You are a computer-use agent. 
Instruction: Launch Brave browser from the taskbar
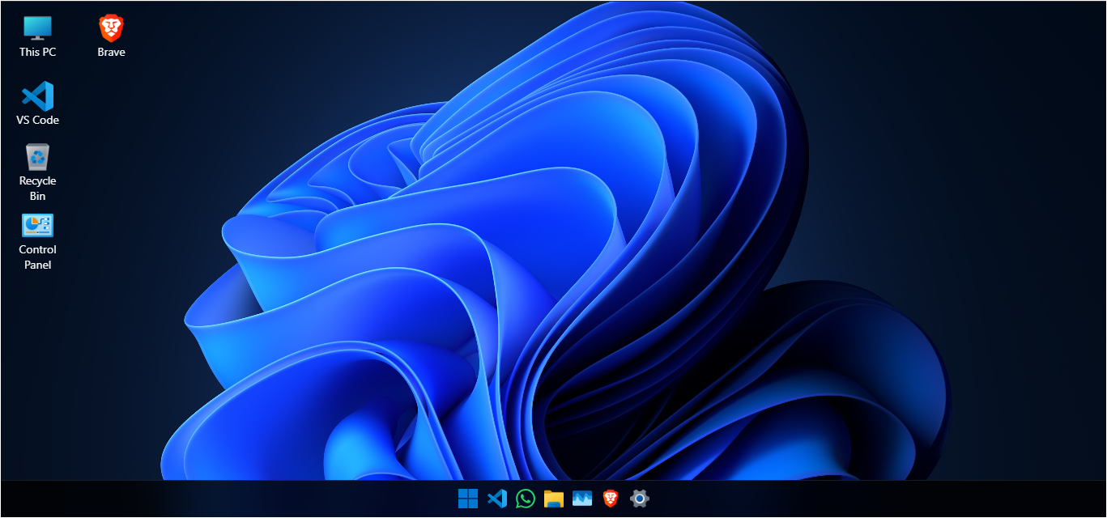coord(611,499)
